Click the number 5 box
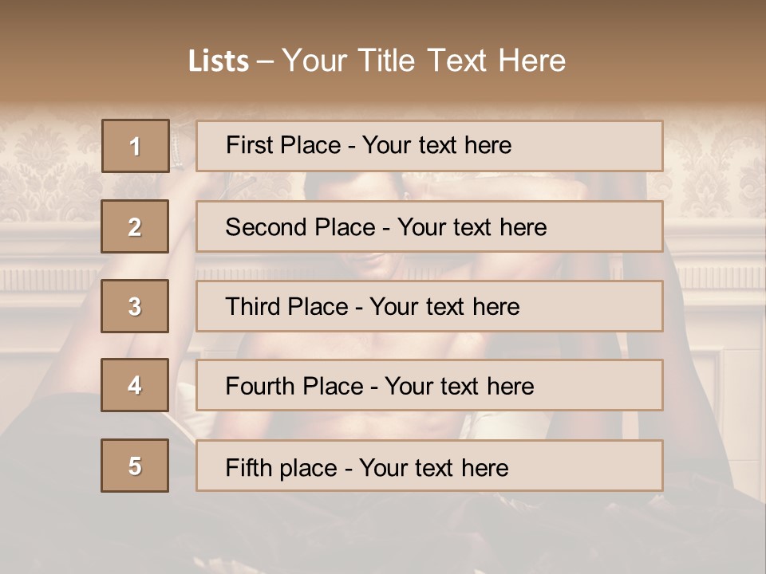The width and height of the screenshot is (766, 574). pyautogui.click(x=136, y=466)
